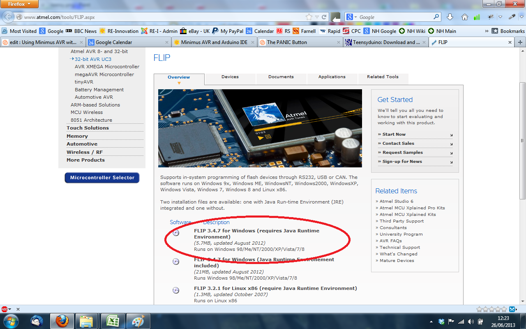
Task: Open the taskbar clock and date
Action: [503, 321]
